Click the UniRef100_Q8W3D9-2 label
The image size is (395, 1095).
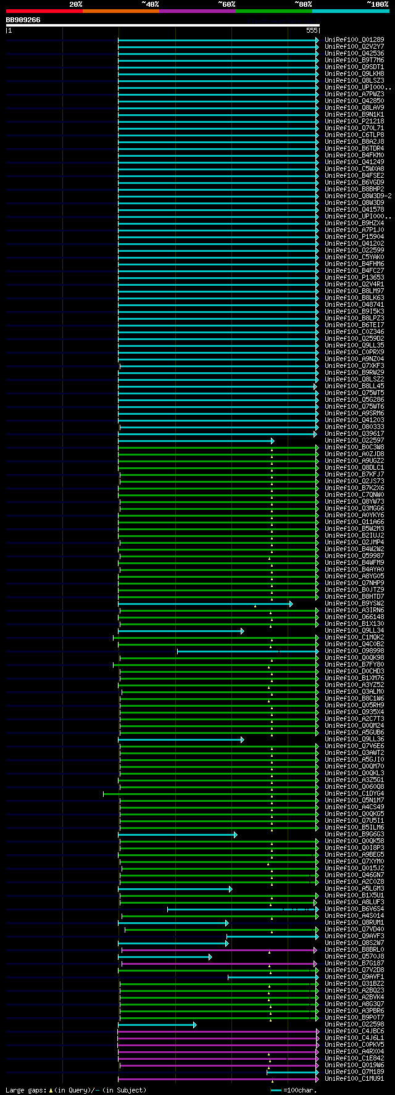coord(358,196)
